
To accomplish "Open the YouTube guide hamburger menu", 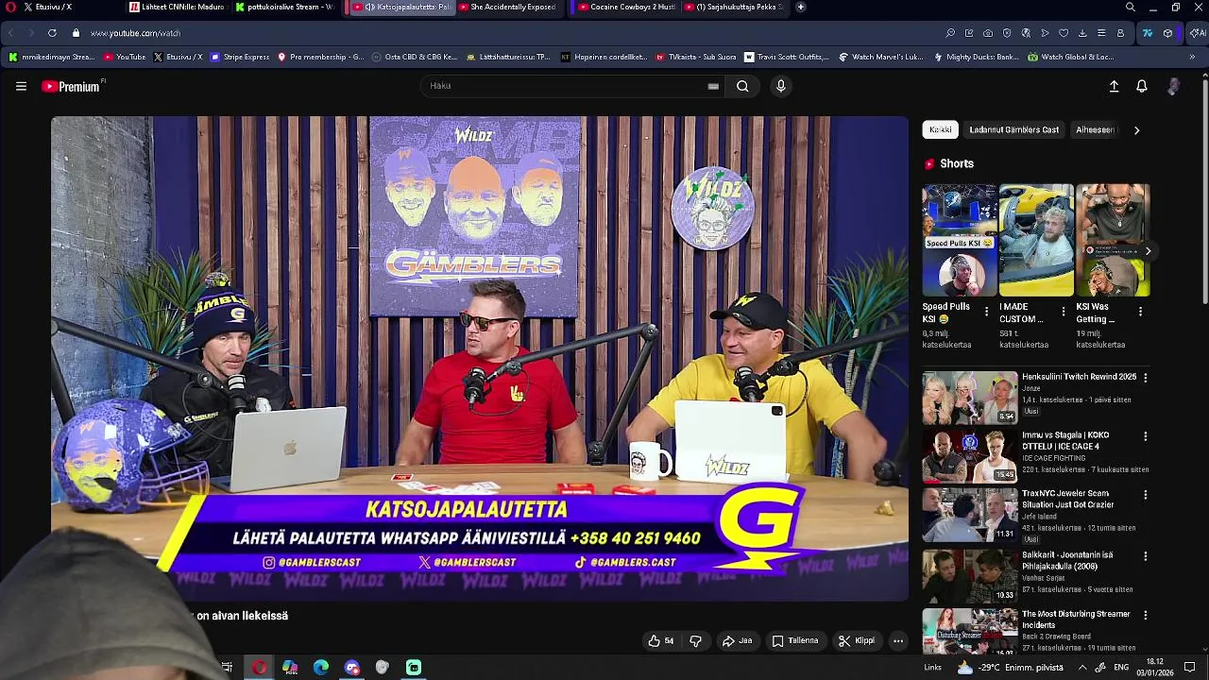I will point(21,86).
